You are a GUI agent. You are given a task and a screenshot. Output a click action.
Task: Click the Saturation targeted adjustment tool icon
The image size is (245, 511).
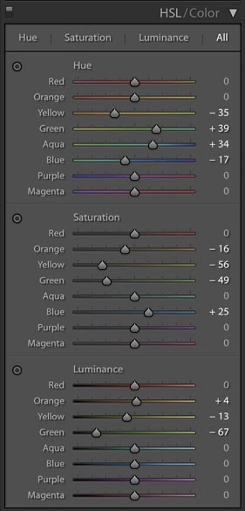pyautogui.click(x=17, y=218)
